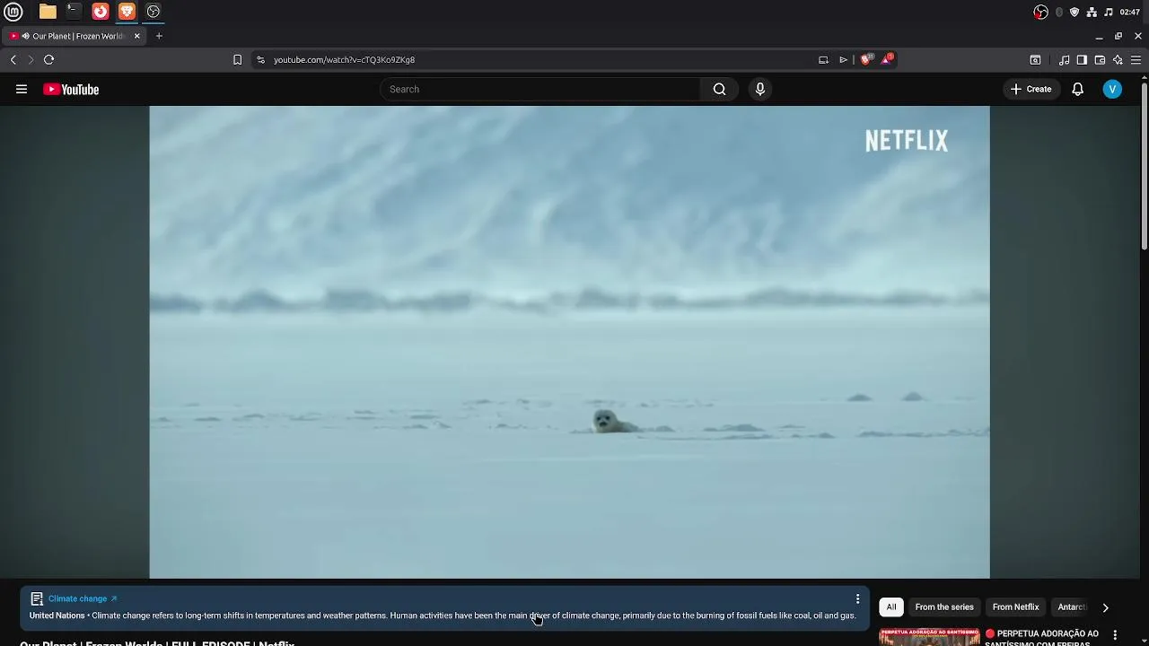Bookmark this page
This screenshot has width=1149, height=646.
(237, 60)
